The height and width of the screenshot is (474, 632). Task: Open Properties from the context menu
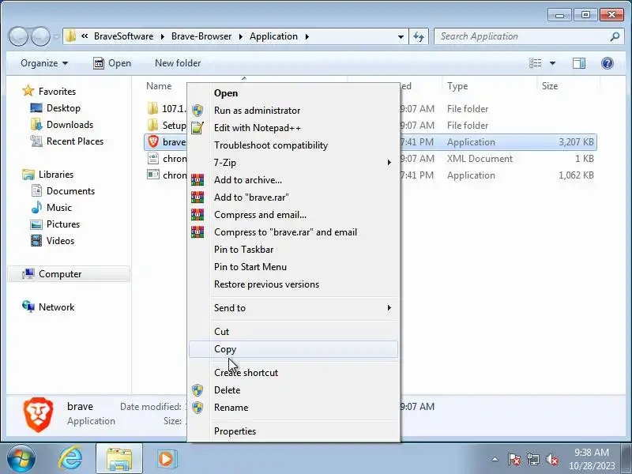point(293,431)
